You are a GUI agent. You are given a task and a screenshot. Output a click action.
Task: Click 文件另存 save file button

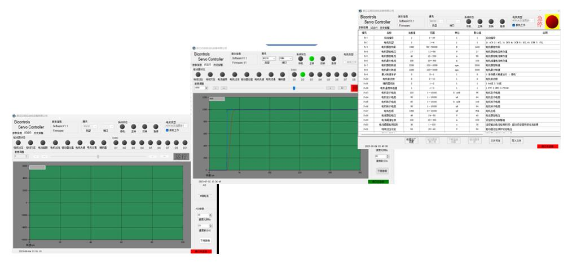[496, 141]
